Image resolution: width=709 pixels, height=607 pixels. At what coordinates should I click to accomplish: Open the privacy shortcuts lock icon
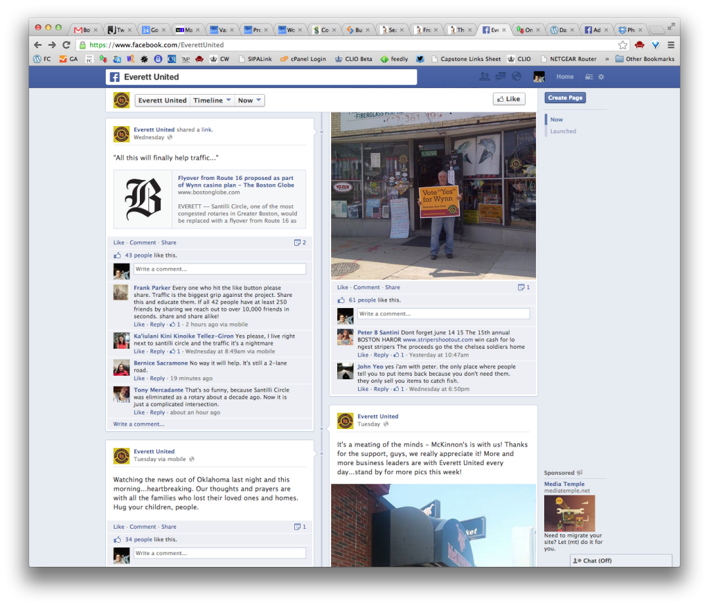(589, 77)
